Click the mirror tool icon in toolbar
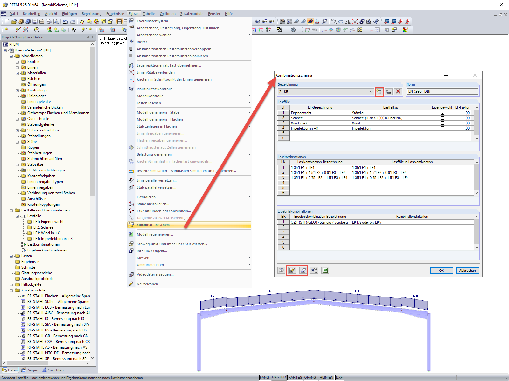This screenshot has height=381, width=509. pos(348,22)
